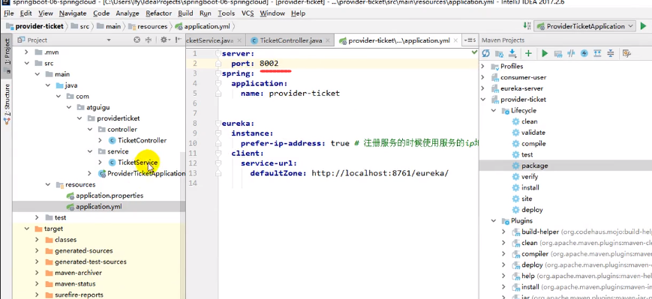652x299 pixels.
Task: Collapse all in Maven Projects toolbar
Action: [x=611, y=53]
